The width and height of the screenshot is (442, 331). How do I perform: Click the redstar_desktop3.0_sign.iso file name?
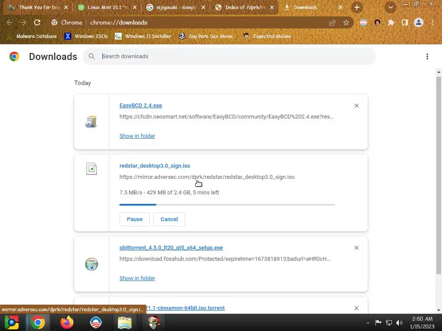pos(155,166)
